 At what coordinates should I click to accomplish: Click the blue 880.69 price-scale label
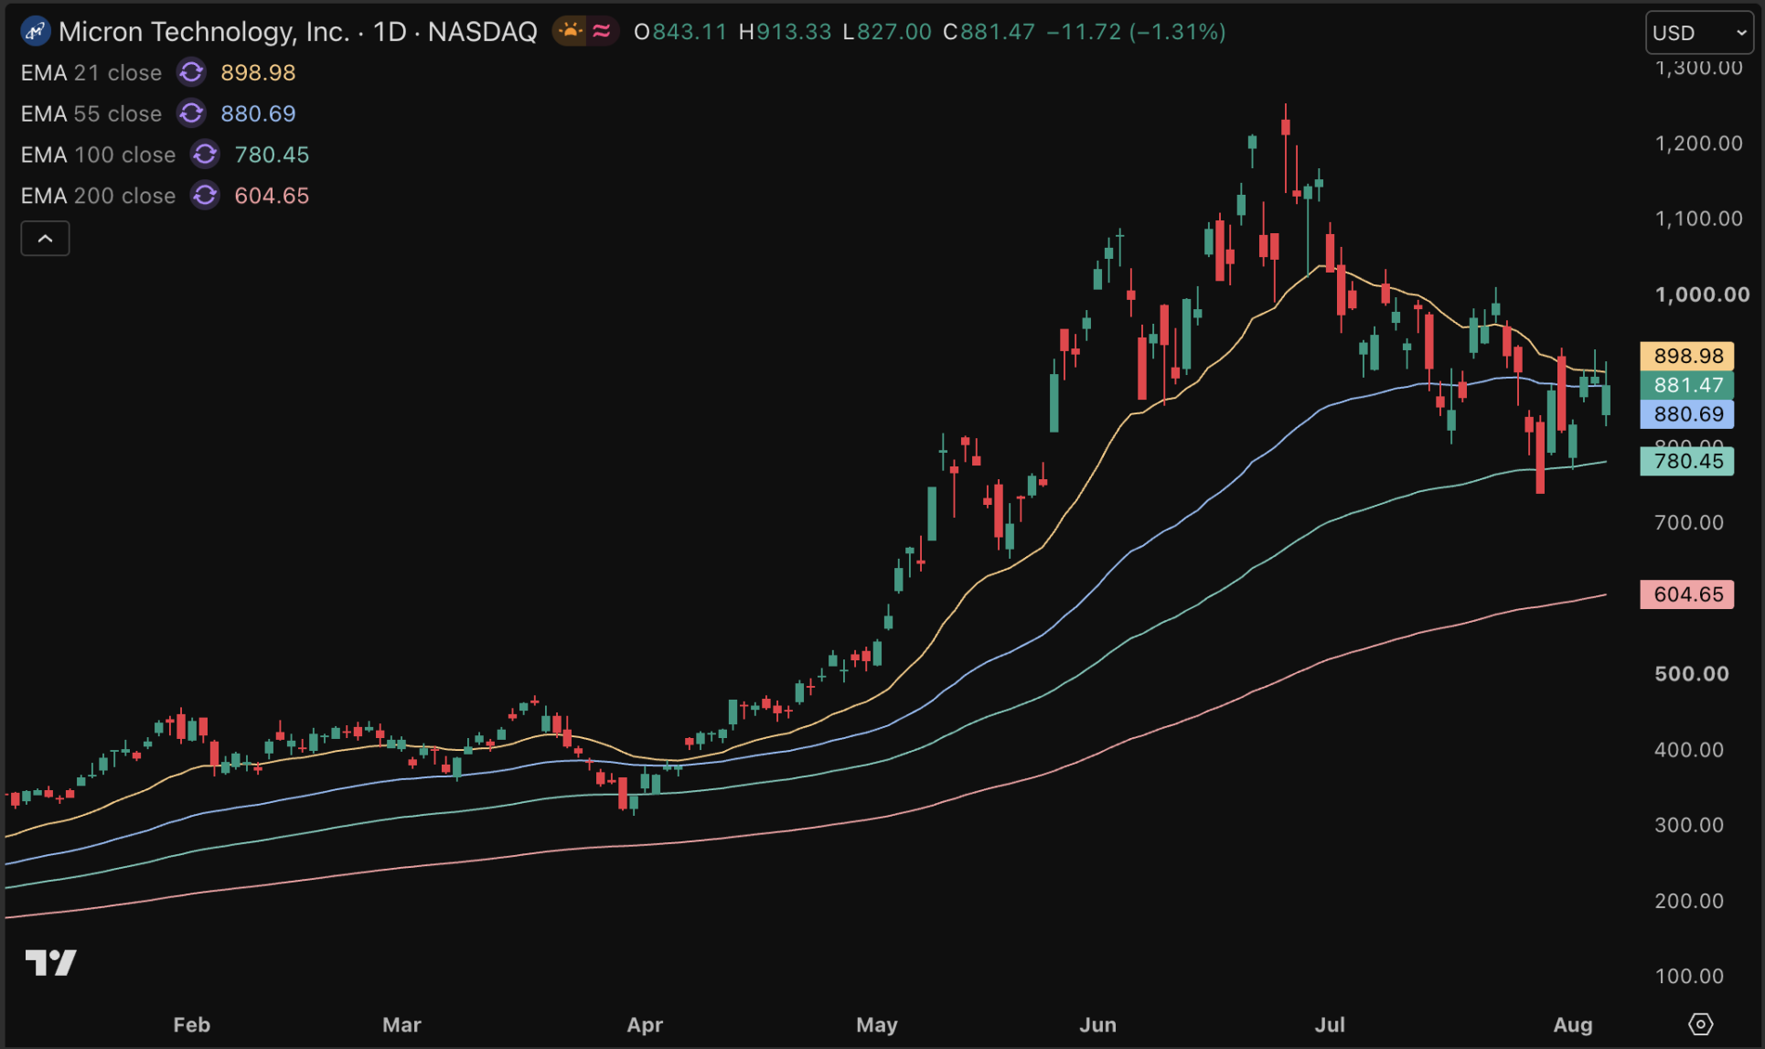pos(1687,414)
